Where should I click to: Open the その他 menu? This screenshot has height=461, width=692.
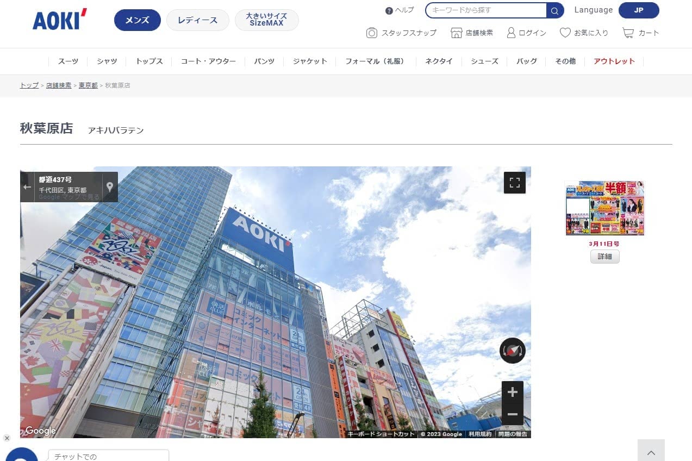coord(565,61)
